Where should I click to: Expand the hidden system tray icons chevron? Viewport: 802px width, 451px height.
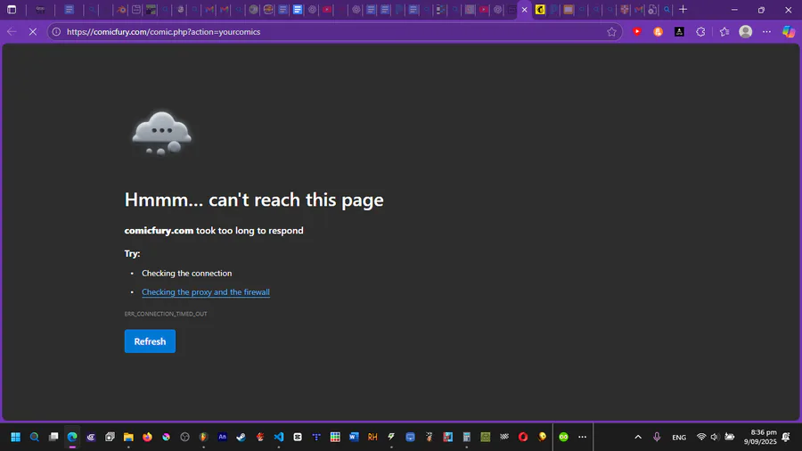point(638,437)
